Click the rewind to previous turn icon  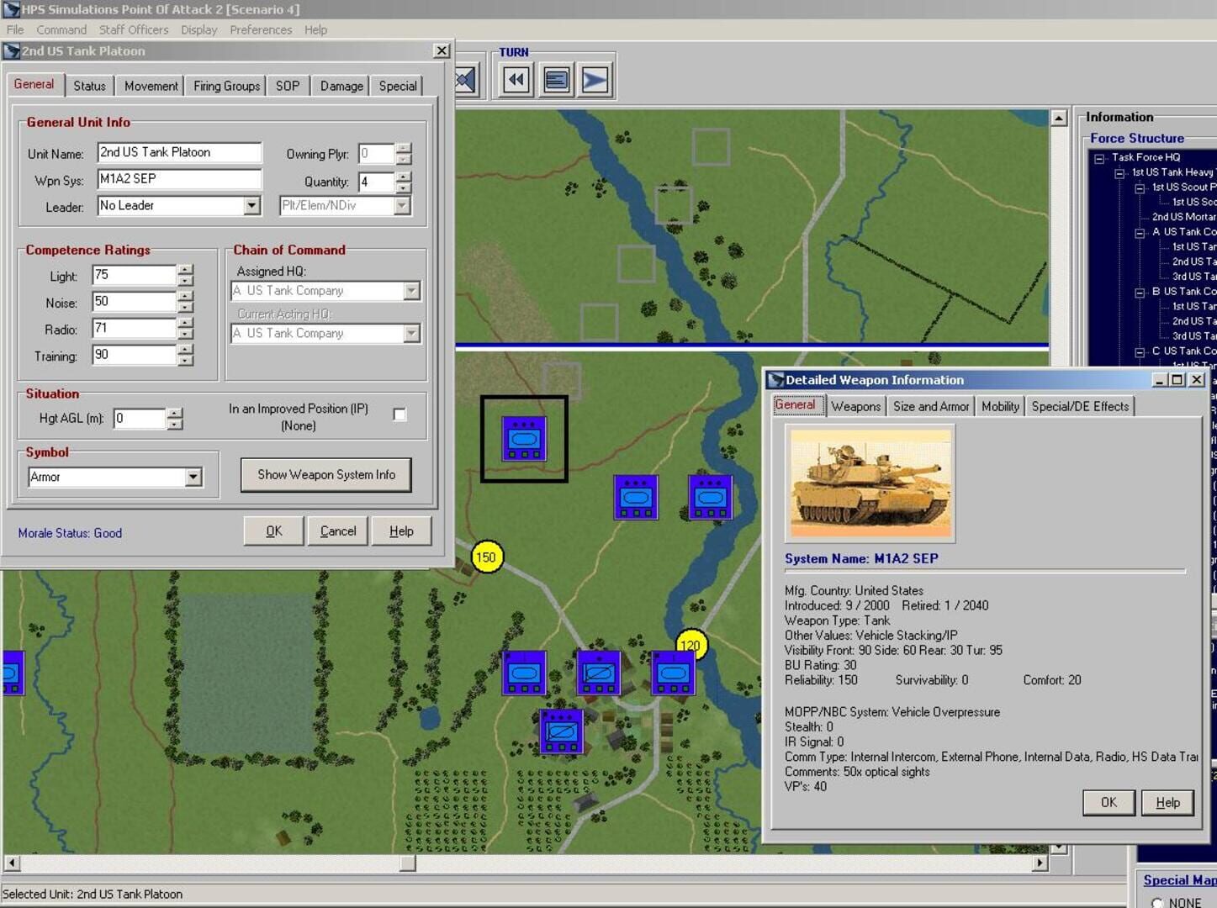pyautogui.click(x=516, y=79)
